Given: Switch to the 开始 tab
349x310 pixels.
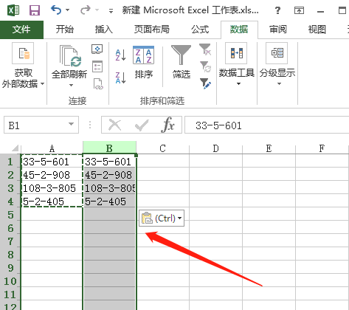Looking at the screenshot, I should click(x=65, y=30).
